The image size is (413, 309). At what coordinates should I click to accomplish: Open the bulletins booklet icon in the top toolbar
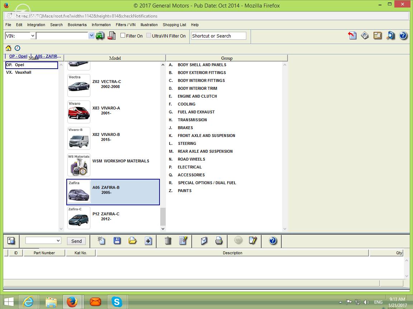click(x=365, y=35)
